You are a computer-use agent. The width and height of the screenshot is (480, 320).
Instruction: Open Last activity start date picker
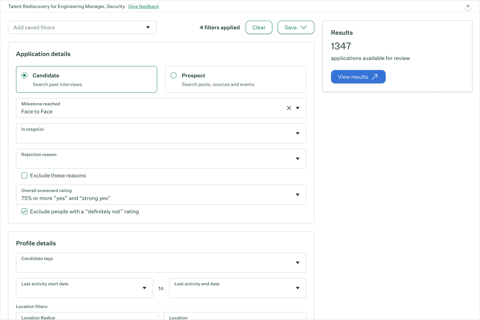click(x=85, y=288)
